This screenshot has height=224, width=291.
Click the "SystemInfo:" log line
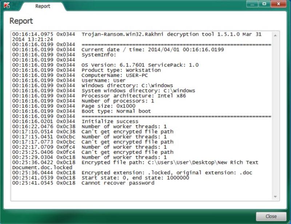pyautogui.click(x=64, y=55)
